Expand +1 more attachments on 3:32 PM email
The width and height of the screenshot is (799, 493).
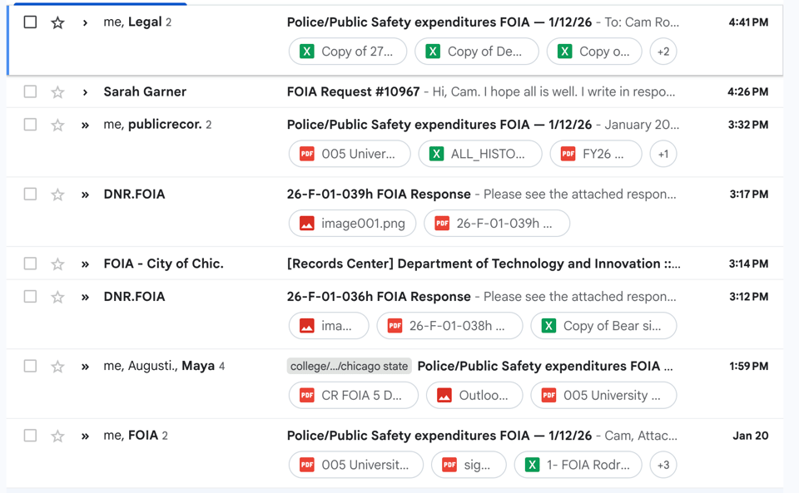[x=663, y=154]
